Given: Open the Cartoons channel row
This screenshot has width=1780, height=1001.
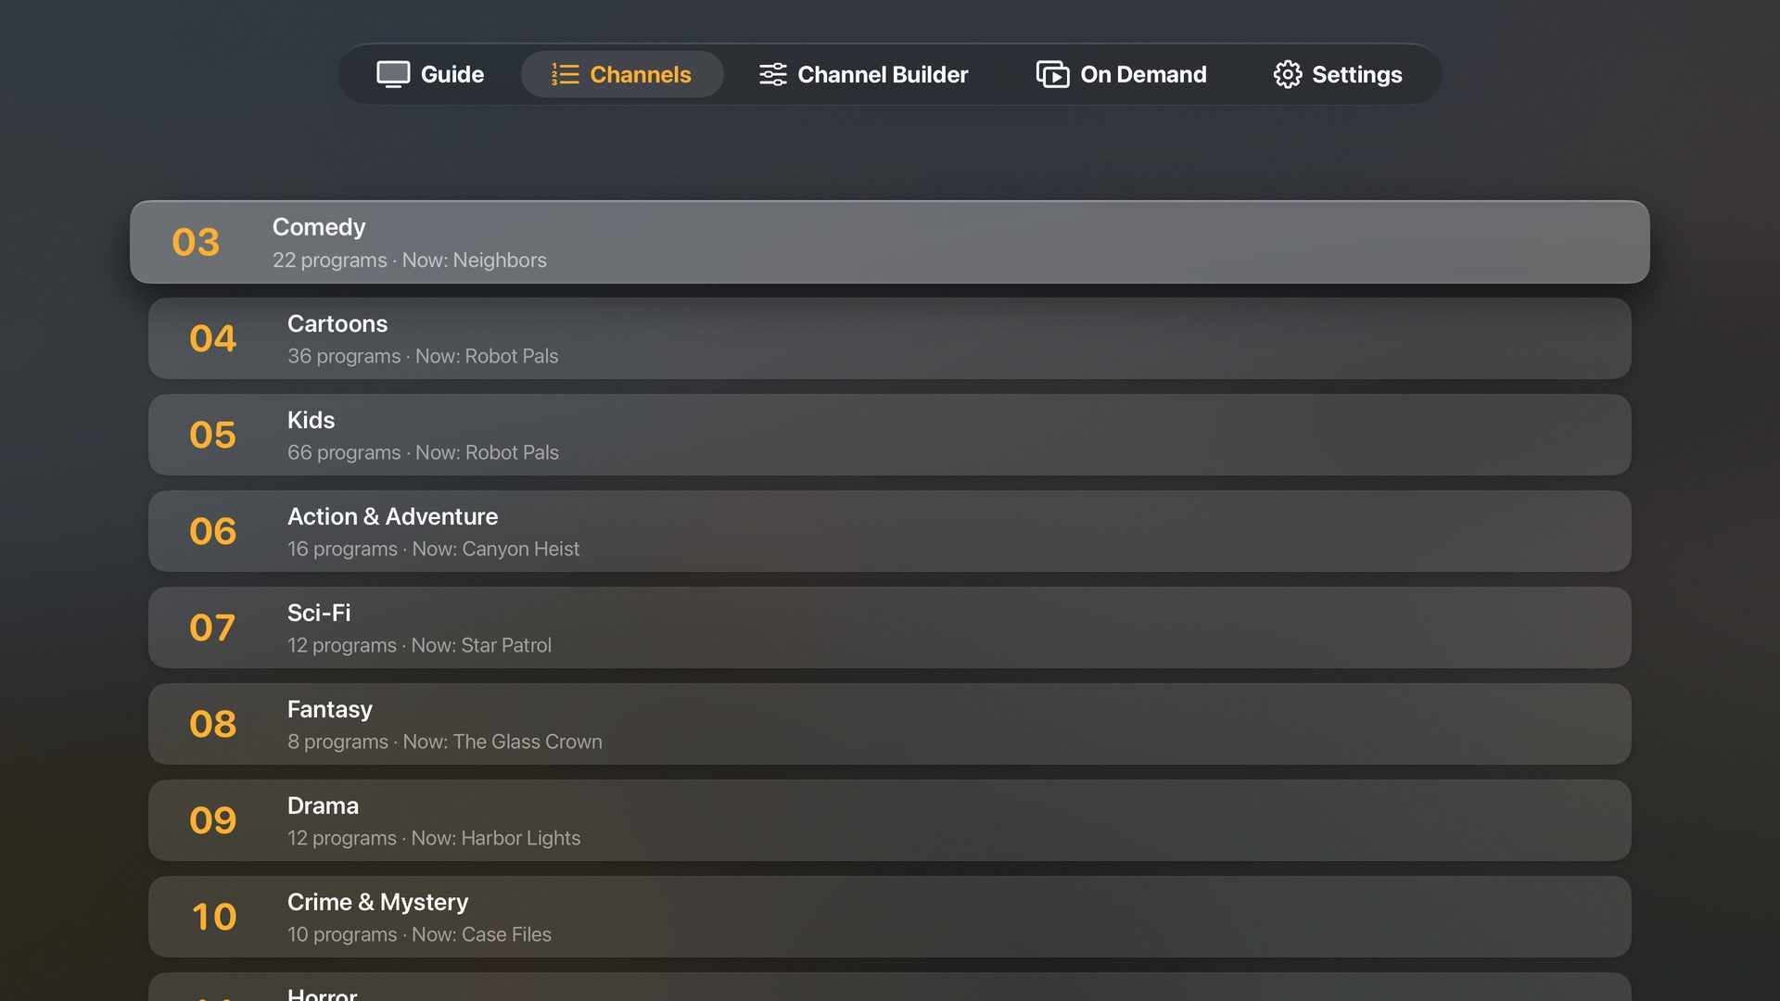Looking at the screenshot, I should [890, 338].
